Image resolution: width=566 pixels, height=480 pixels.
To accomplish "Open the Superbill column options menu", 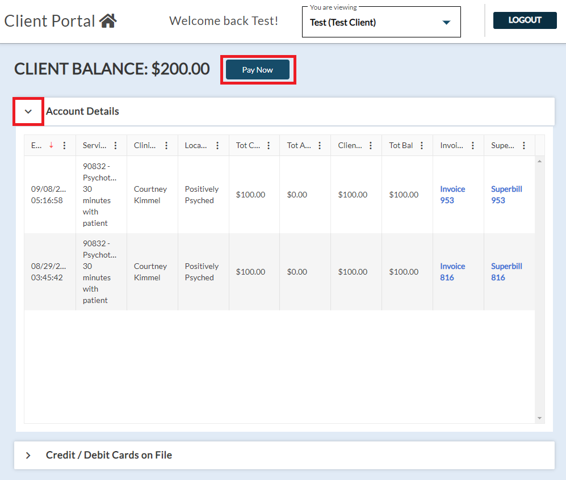I will [524, 146].
